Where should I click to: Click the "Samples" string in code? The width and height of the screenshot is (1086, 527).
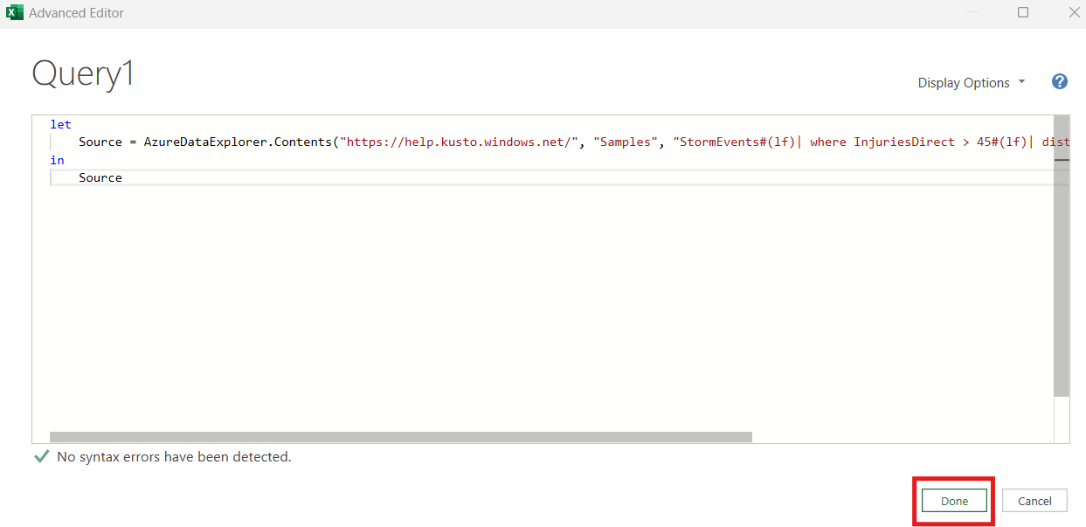coord(626,142)
